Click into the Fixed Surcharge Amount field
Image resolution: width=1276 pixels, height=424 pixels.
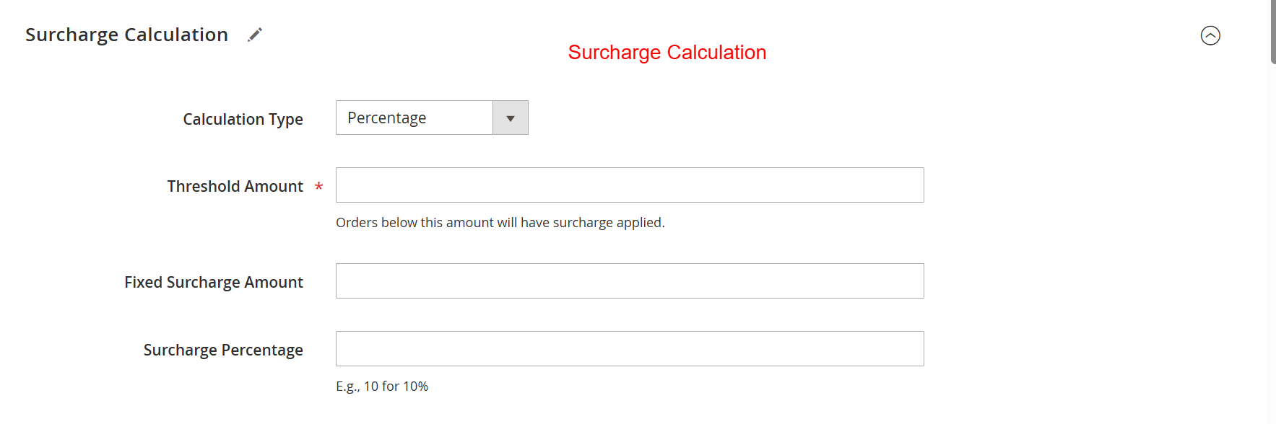[x=629, y=281]
